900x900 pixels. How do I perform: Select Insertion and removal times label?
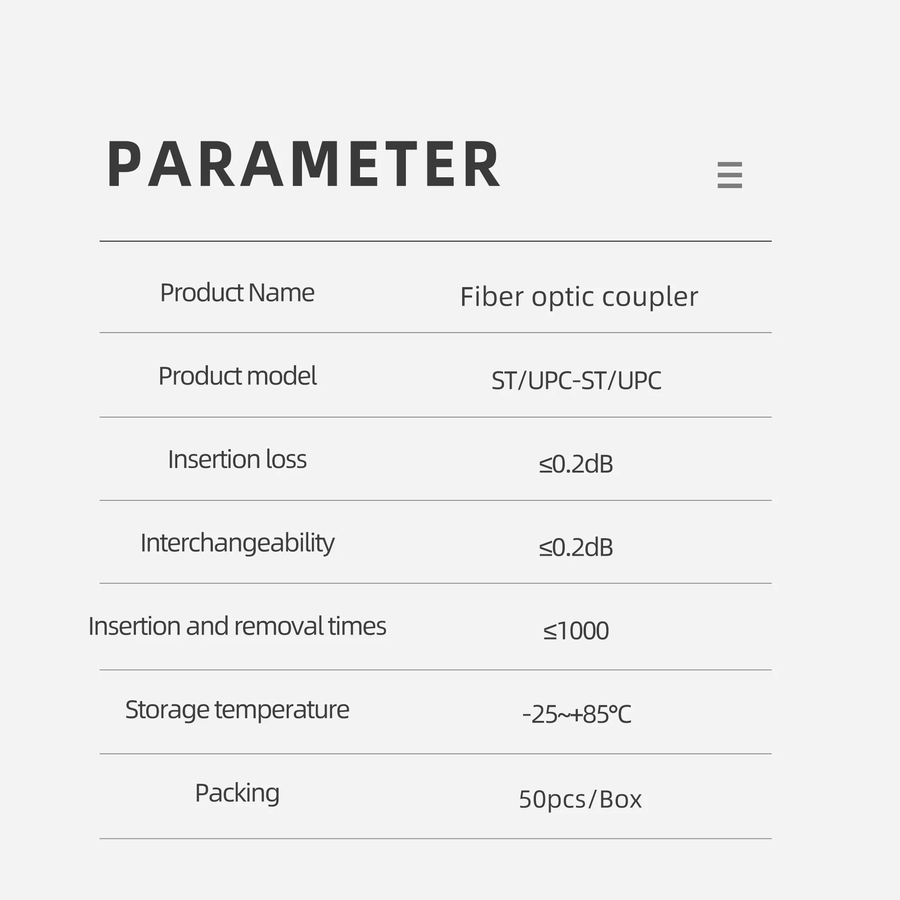[x=237, y=626]
